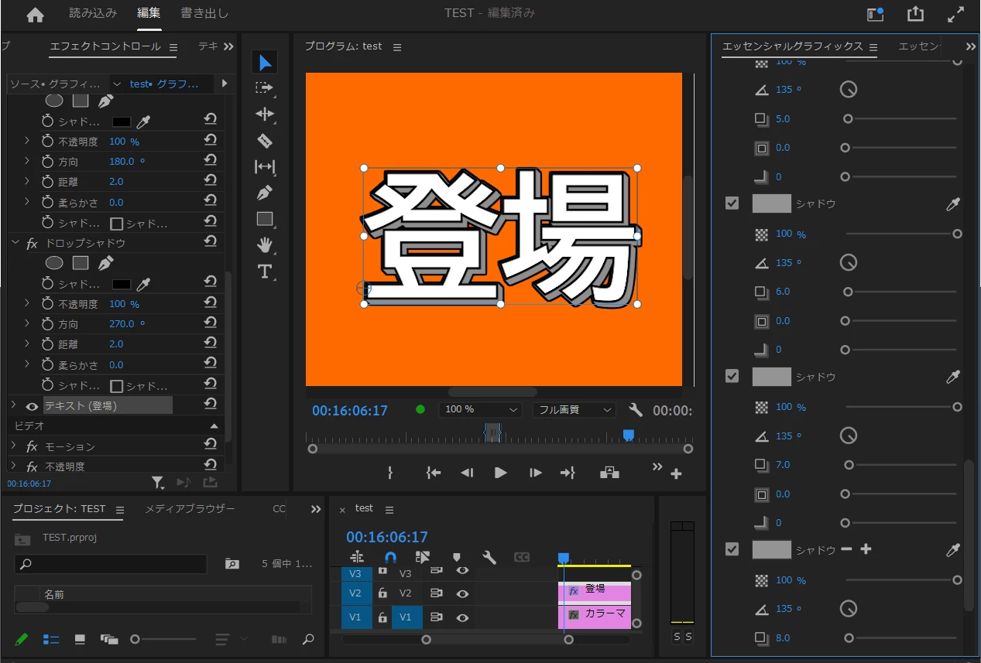Click the project search input field
The width and height of the screenshot is (981, 663).
coord(111,564)
